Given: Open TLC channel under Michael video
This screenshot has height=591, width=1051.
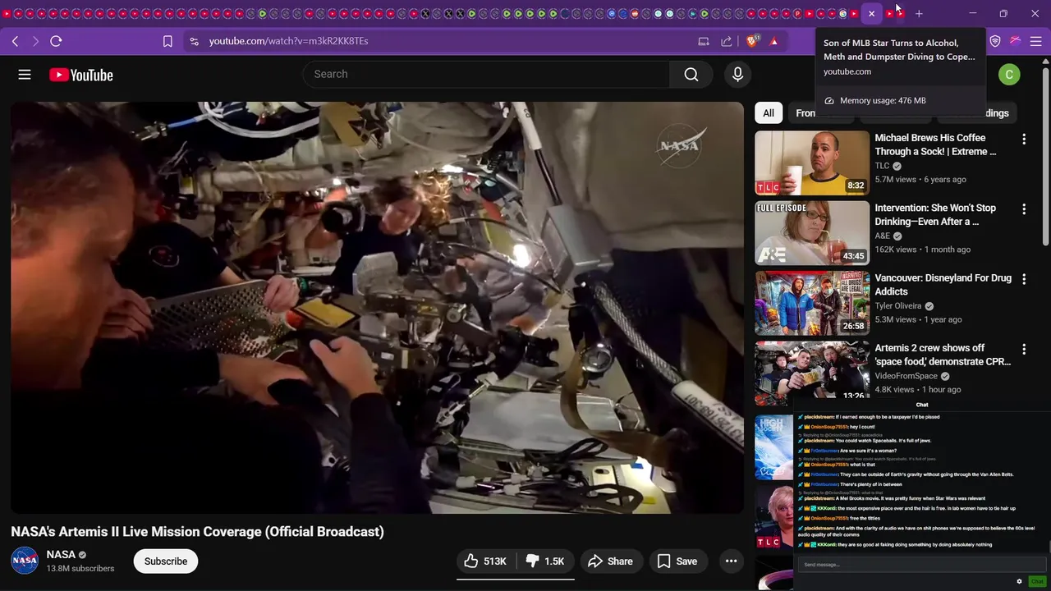Looking at the screenshot, I should [x=882, y=166].
